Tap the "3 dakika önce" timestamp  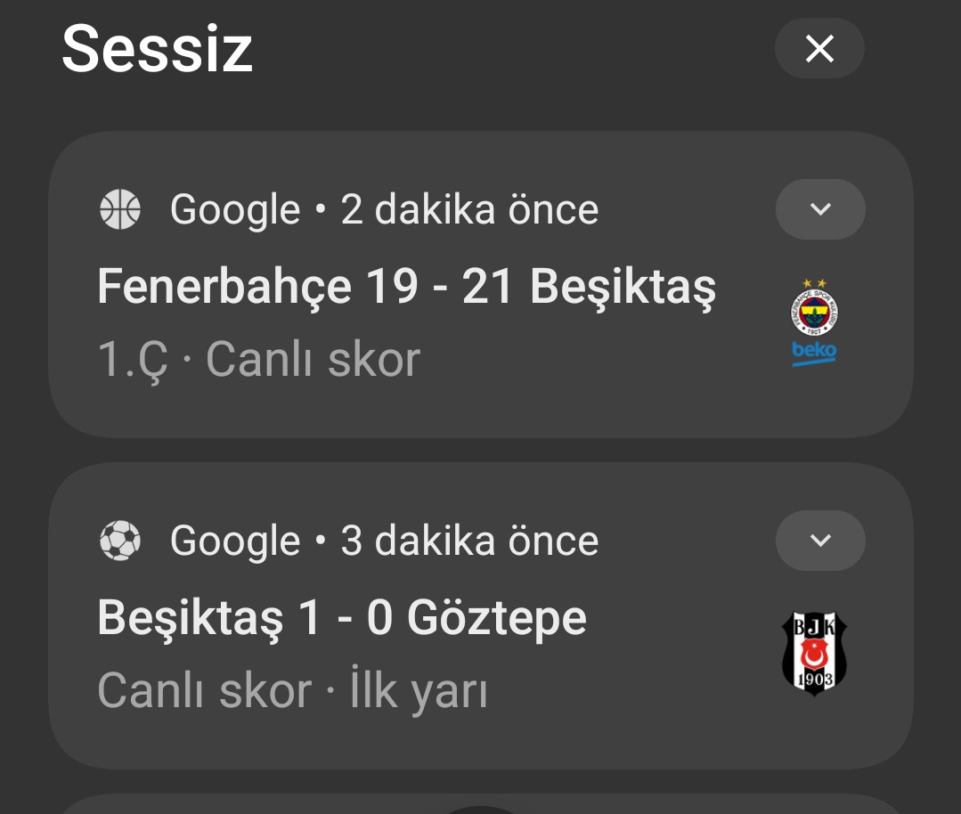point(469,541)
